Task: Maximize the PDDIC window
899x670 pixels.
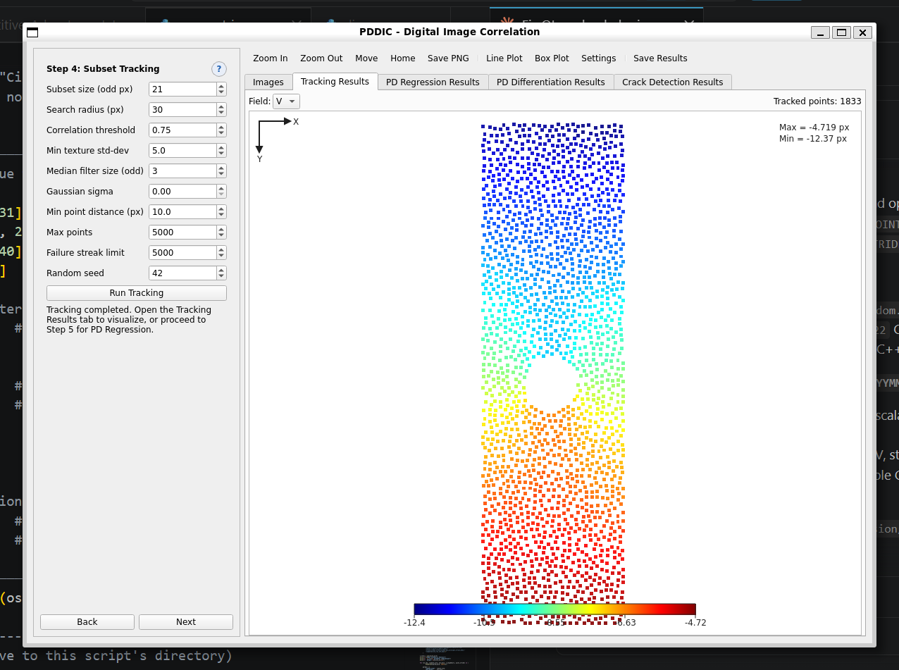Action: (x=841, y=32)
